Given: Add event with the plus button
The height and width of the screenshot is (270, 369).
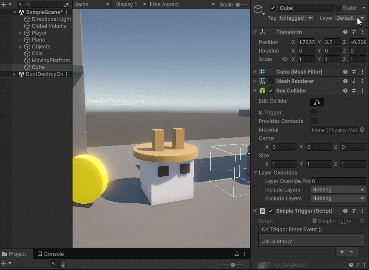Looking at the screenshot, I should tap(342, 252).
